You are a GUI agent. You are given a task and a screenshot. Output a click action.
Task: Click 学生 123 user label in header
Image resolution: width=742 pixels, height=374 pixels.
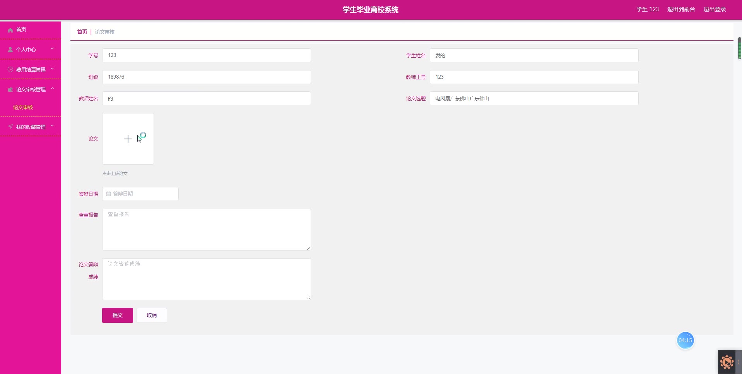[648, 9]
